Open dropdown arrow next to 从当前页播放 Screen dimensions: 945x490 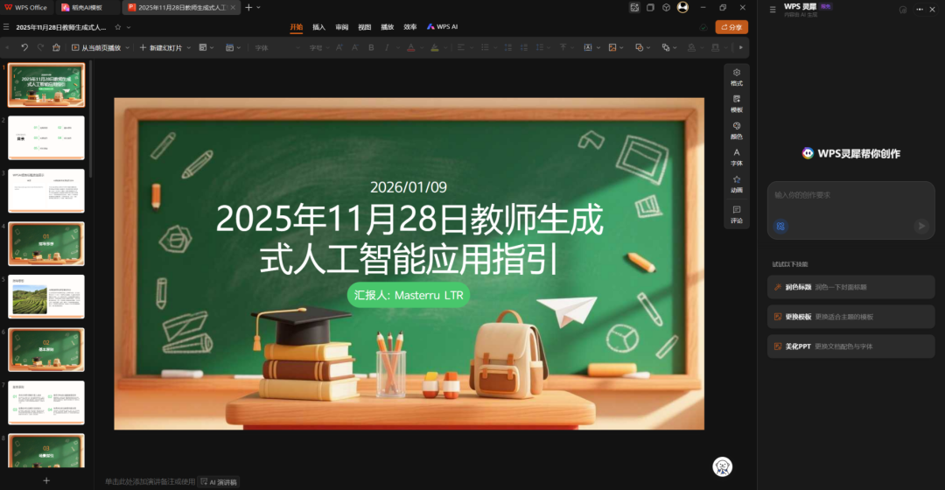[127, 47]
